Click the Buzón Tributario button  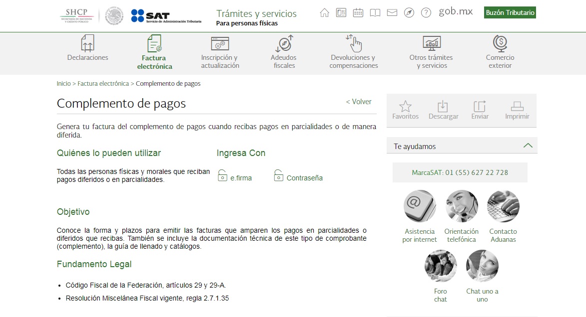(x=510, y=12)
